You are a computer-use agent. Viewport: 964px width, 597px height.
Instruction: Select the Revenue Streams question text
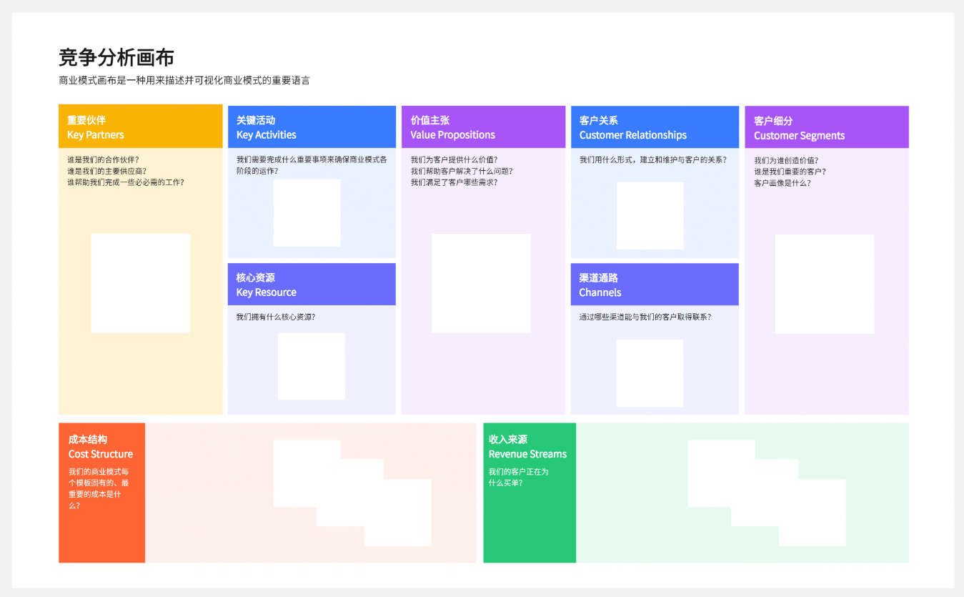519,477
